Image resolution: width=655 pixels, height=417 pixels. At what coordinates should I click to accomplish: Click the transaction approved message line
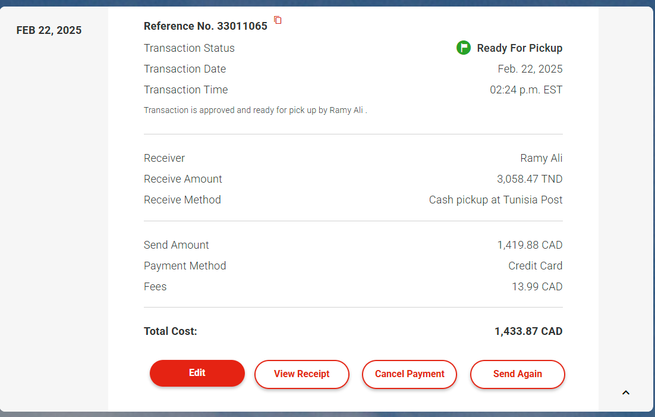tap(255, 111)
